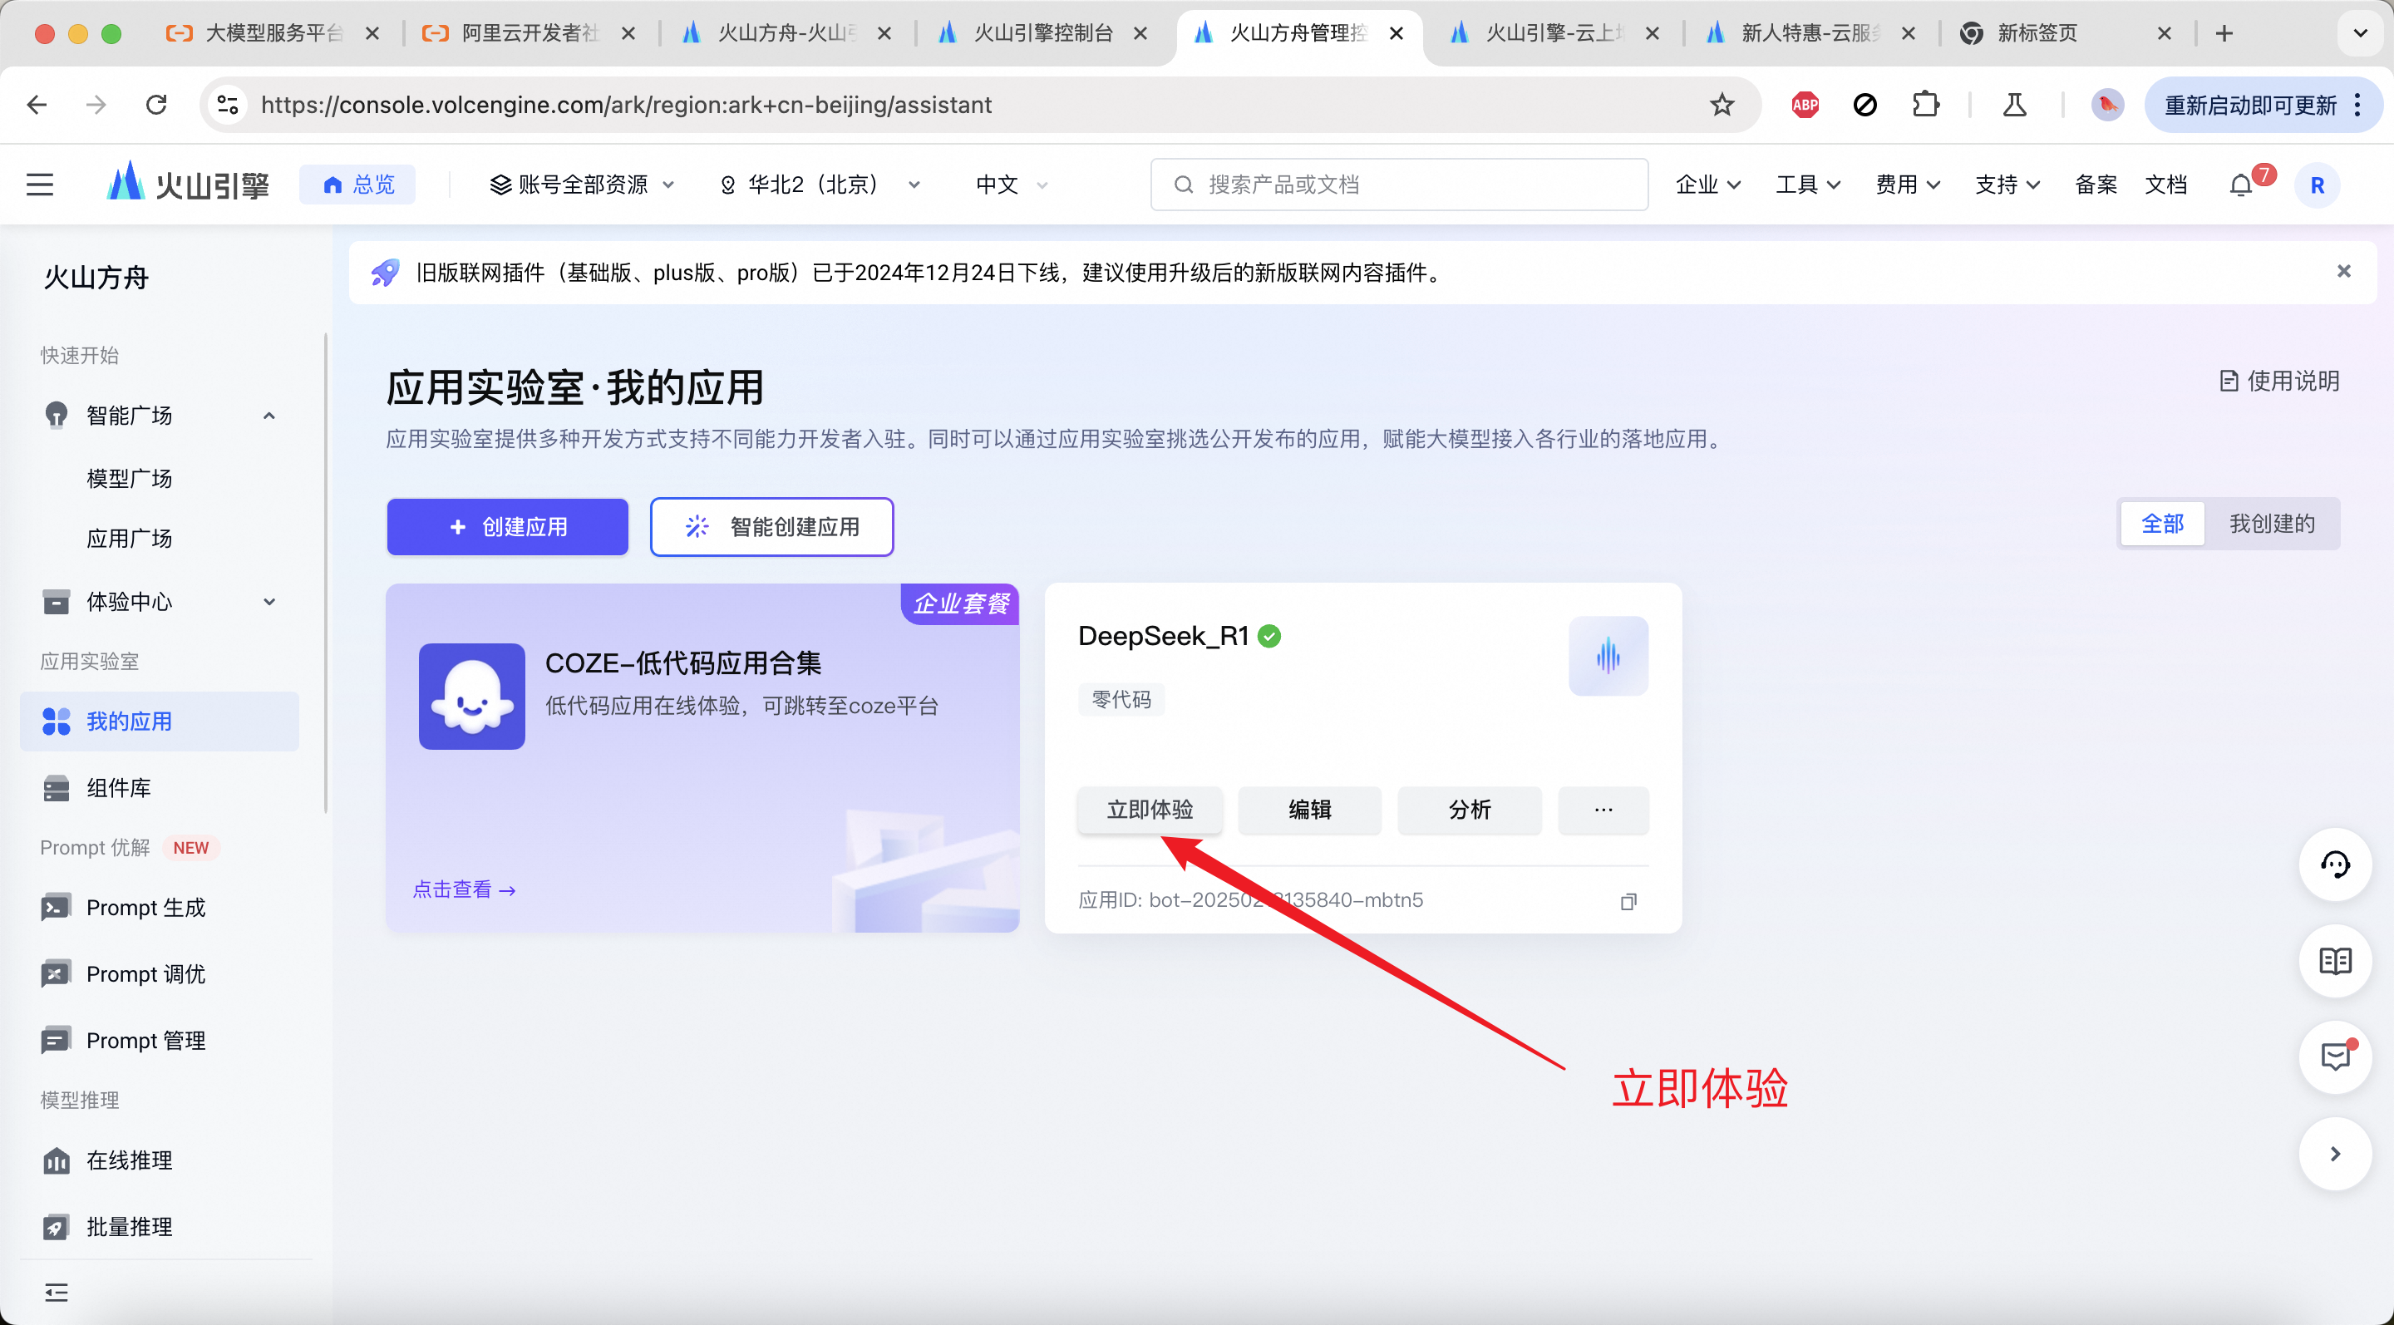The image size is (2394, 1325).
Task: Open the notifications bell
Action: point(2241,185)
